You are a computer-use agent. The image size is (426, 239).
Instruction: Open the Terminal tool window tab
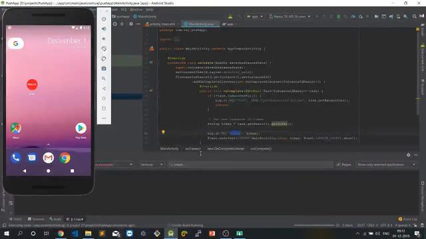(36, 219)
